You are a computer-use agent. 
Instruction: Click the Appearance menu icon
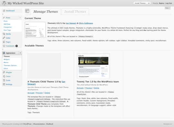pos(4,53)
